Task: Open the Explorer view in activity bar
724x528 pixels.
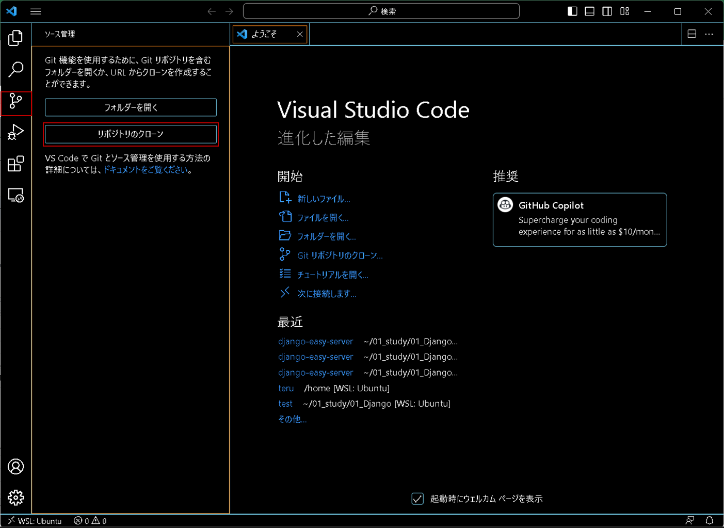Action: (15, 38)
